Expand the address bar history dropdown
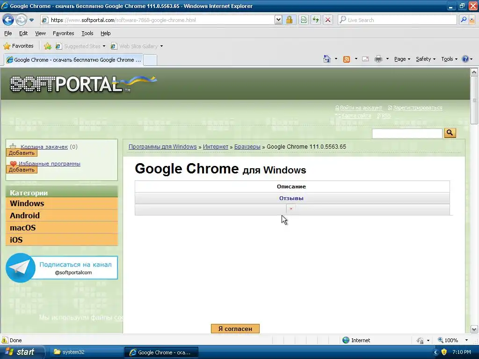Screen dimensions: 479x359 click(x=278, y=20)
